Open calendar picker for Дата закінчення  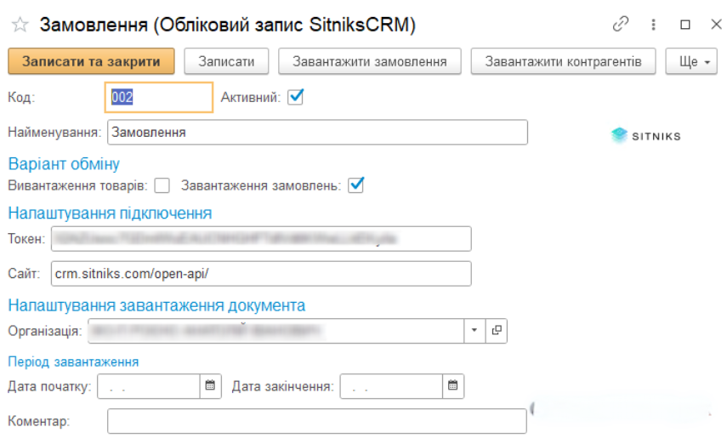[453, 385]
